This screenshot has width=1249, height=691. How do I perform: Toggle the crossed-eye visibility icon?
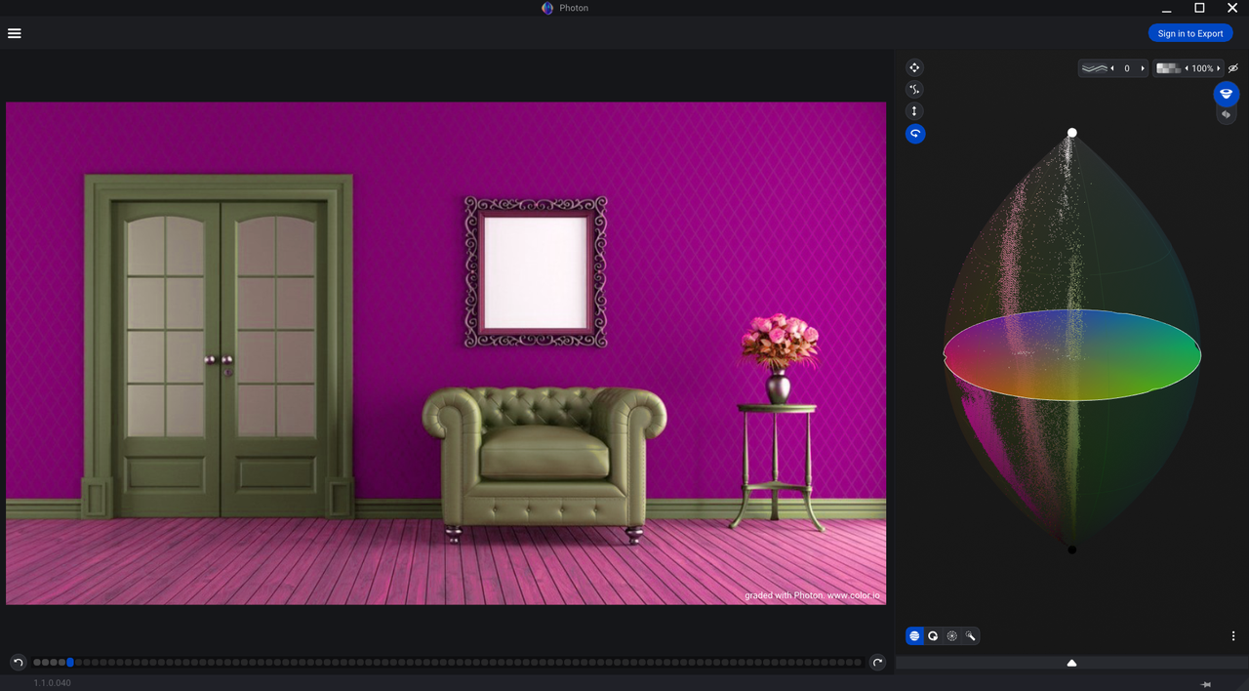1233,68
